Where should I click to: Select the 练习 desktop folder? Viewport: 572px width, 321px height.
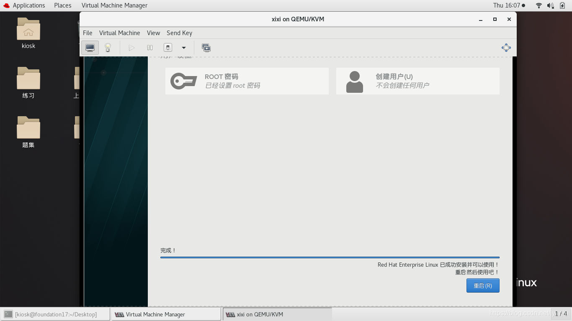point(28,83)
